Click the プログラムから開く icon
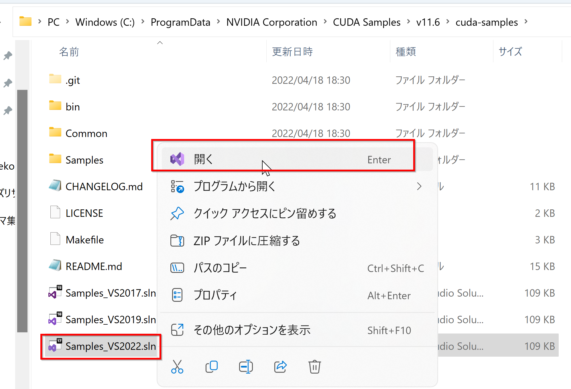 [177, 186]
